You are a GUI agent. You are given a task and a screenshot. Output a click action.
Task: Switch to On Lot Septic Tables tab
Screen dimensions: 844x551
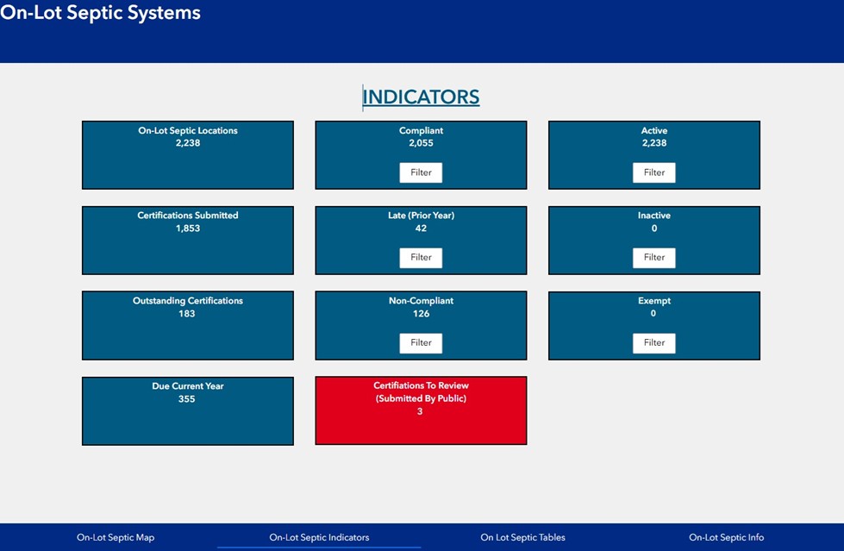coord(522,537)
